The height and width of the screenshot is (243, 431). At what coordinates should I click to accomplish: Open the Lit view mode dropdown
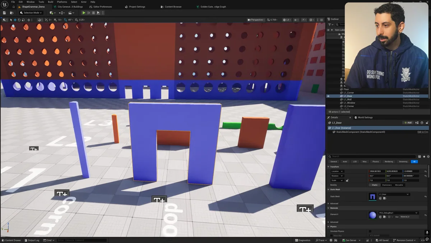pyautogui.click(x=287, y=20)
